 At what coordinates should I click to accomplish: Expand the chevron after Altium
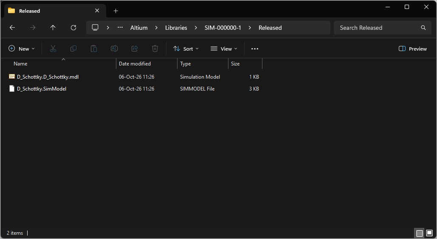(x=156, y=28)
